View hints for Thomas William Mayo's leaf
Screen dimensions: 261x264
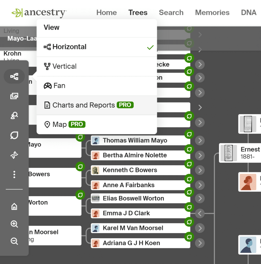point(189,134)
